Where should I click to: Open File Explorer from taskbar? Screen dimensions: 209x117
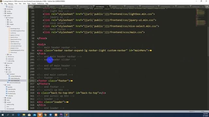[x=24, y=115]
